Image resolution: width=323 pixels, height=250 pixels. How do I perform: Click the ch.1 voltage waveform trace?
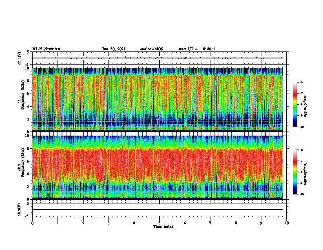point(157,58)
